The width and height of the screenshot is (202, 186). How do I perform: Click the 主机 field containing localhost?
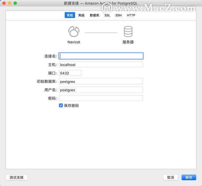(x=101, y=65)
